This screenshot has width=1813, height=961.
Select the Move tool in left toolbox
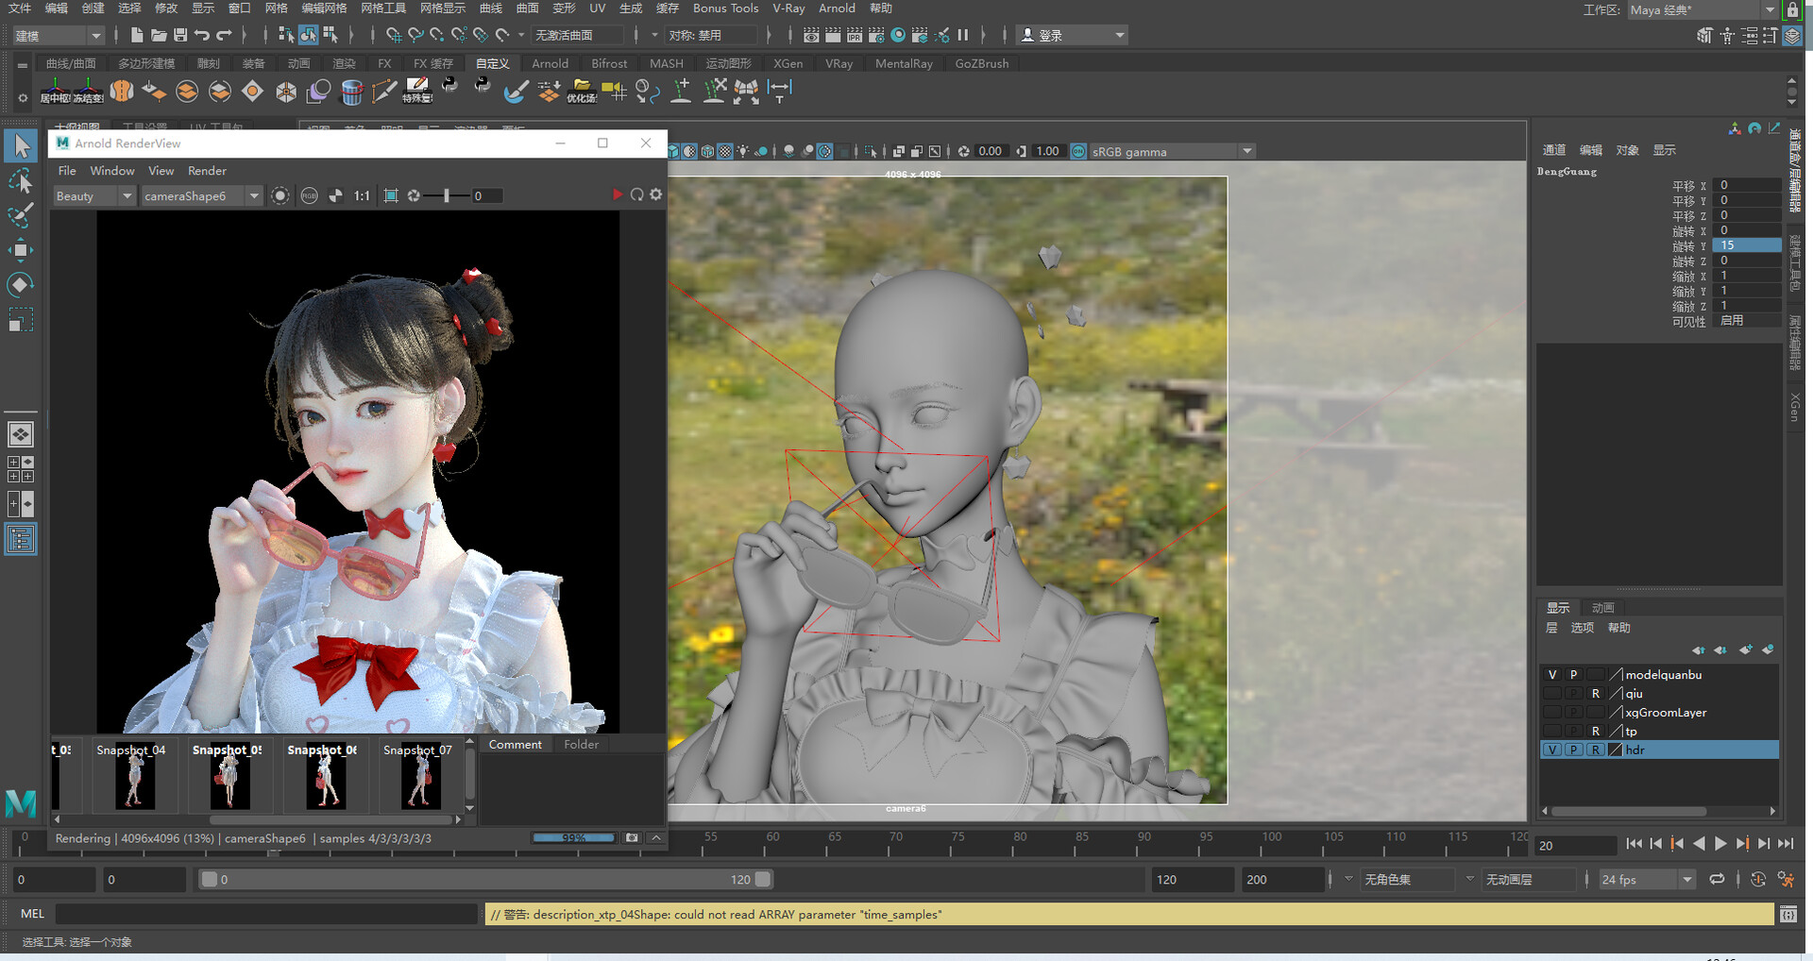pos(21,250)
